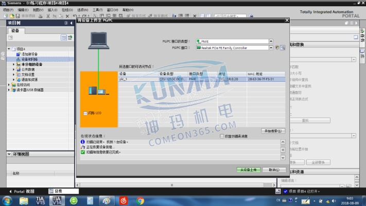Collapse the 详细视图 detail view panel
This screenshot has height=206, width=366.
point(9,154)
